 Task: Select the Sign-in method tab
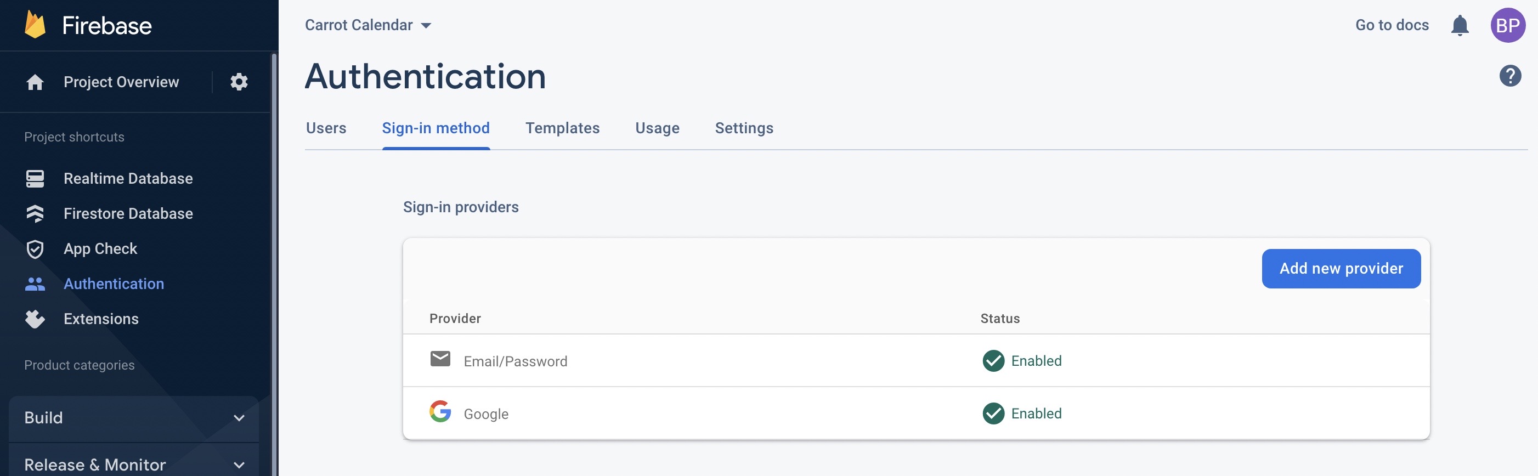tap(436, 128)
